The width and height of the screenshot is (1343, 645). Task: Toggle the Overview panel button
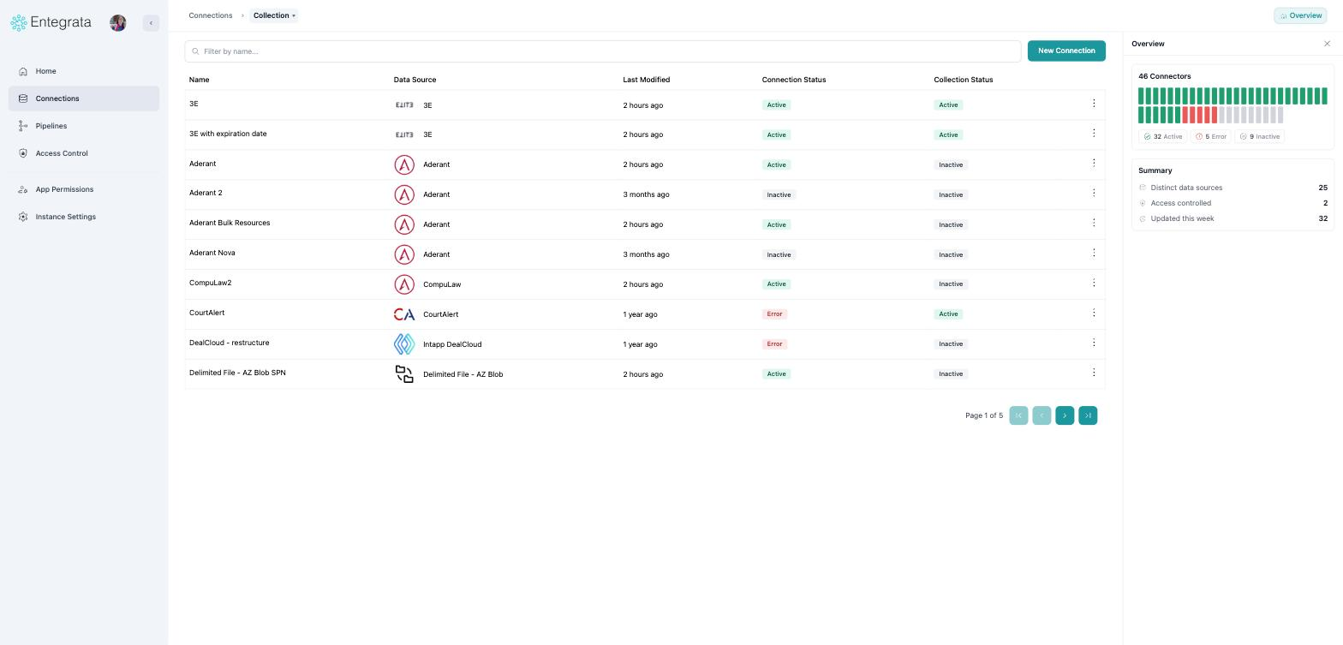[x=1300, y=15]
